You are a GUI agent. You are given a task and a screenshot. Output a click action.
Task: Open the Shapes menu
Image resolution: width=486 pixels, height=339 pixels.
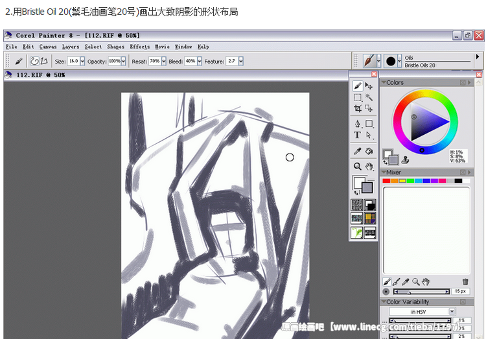coord(115,47)
